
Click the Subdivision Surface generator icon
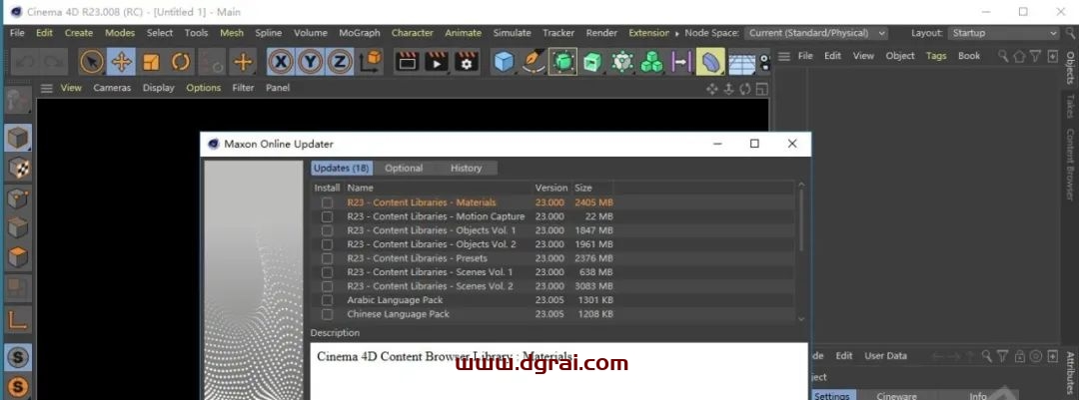562,62
